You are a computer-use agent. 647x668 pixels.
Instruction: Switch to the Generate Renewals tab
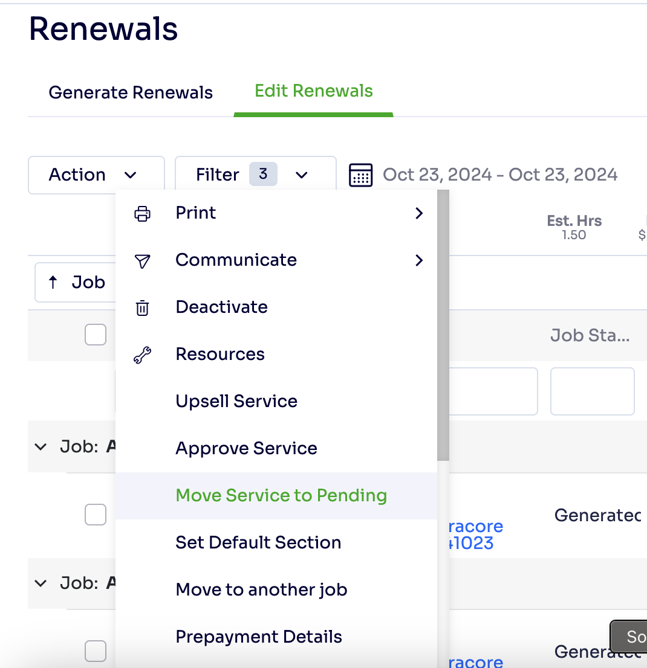coord(131,92)
